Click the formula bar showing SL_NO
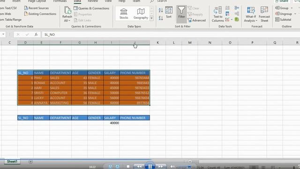This screenshot has width=300, height=169. click(170, 34)
